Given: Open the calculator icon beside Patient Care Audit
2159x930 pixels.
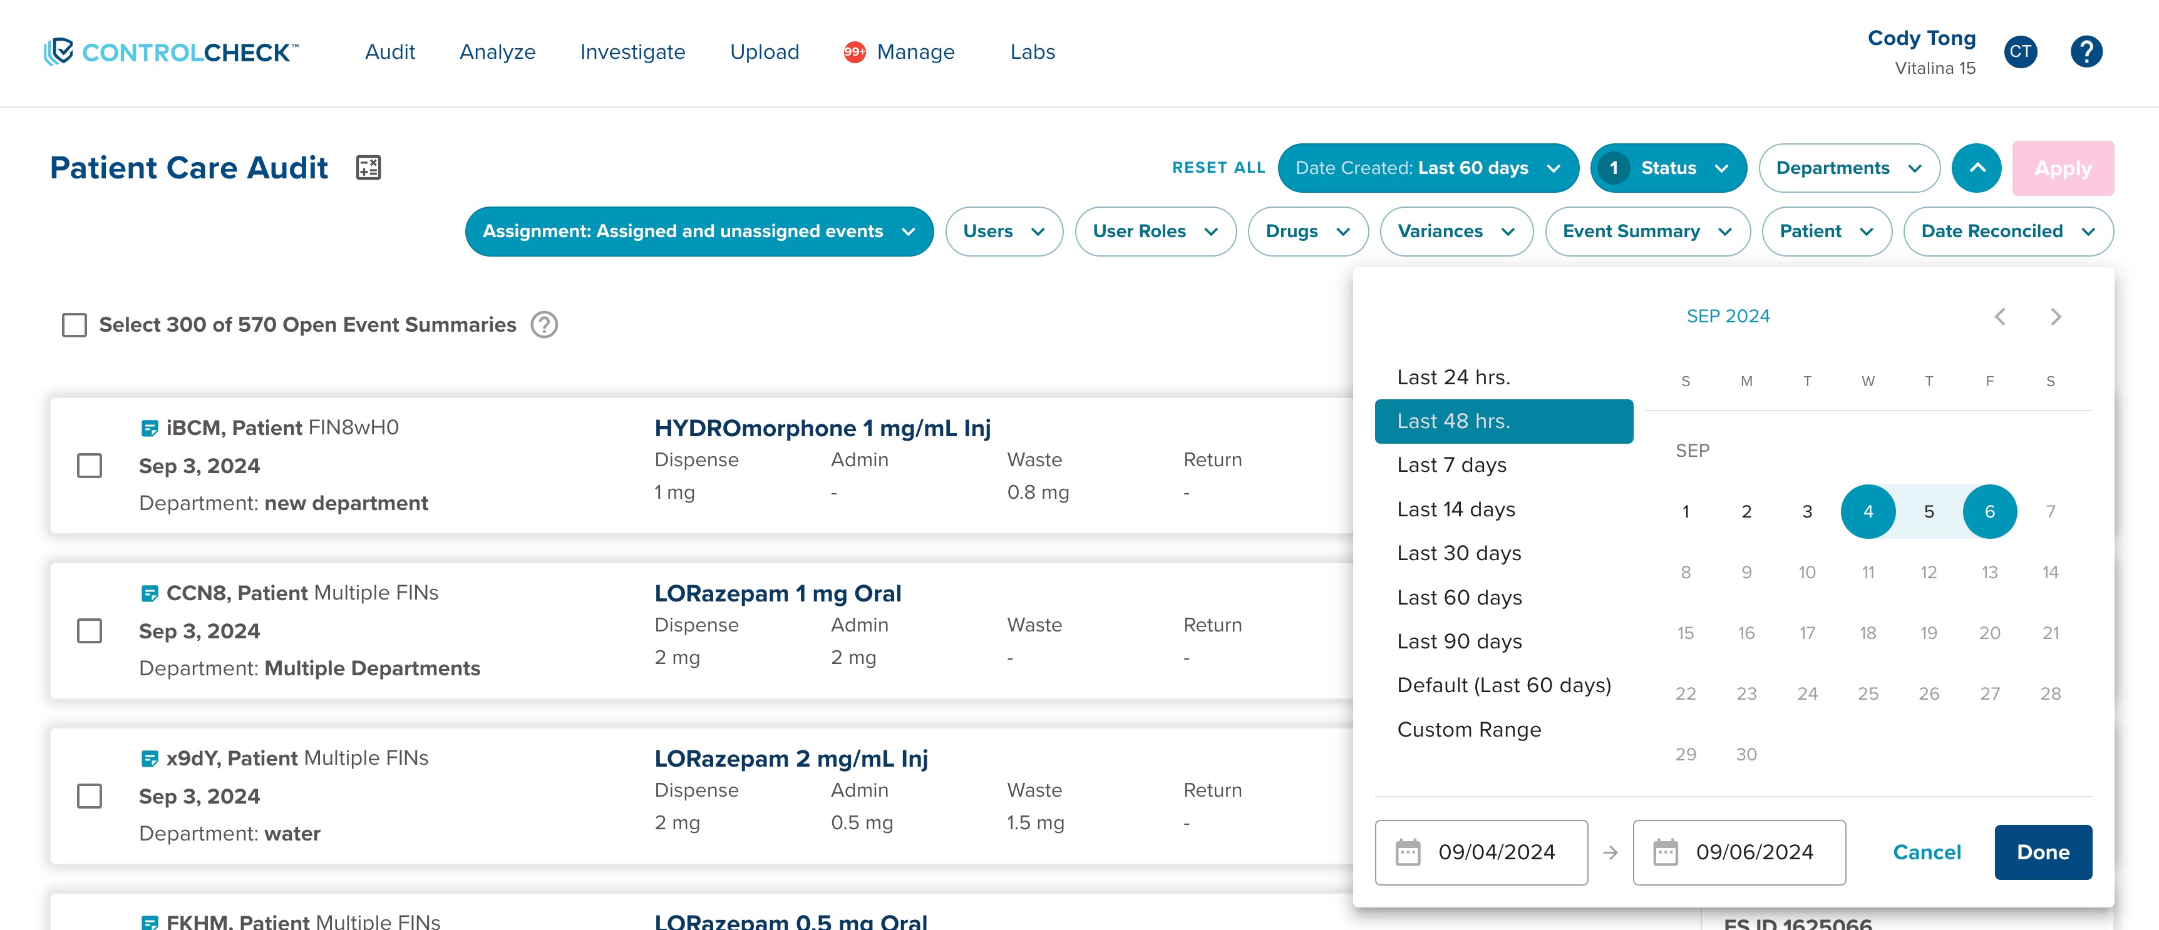Looking at the screenshot, I should point(368,168).
